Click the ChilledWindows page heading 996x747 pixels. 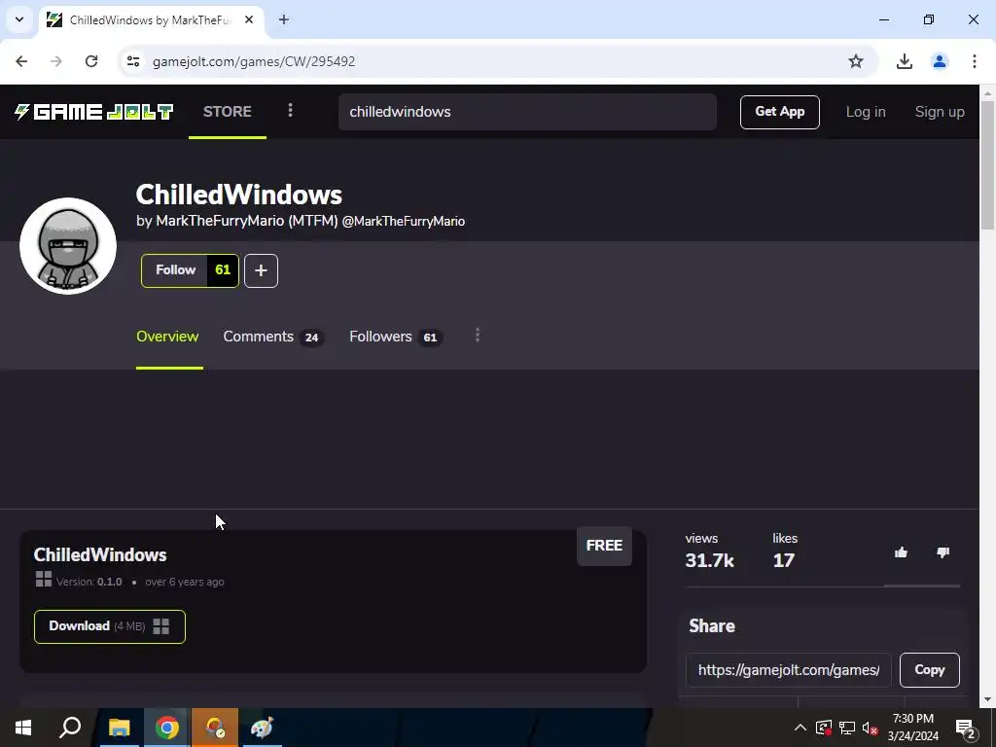tap(239, 195)
